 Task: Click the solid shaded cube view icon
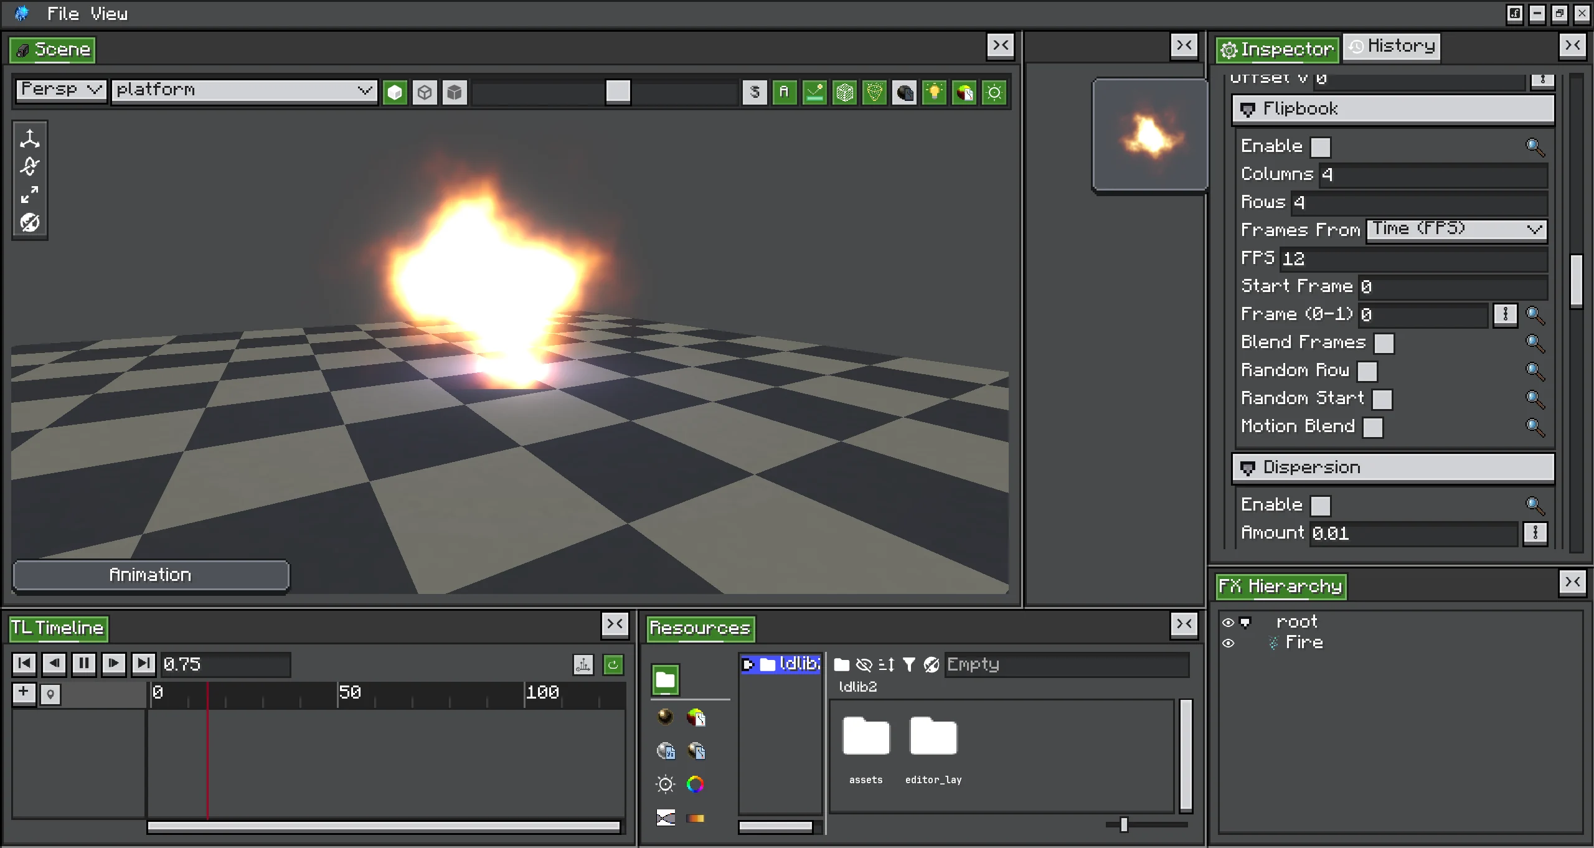[395, 93]
